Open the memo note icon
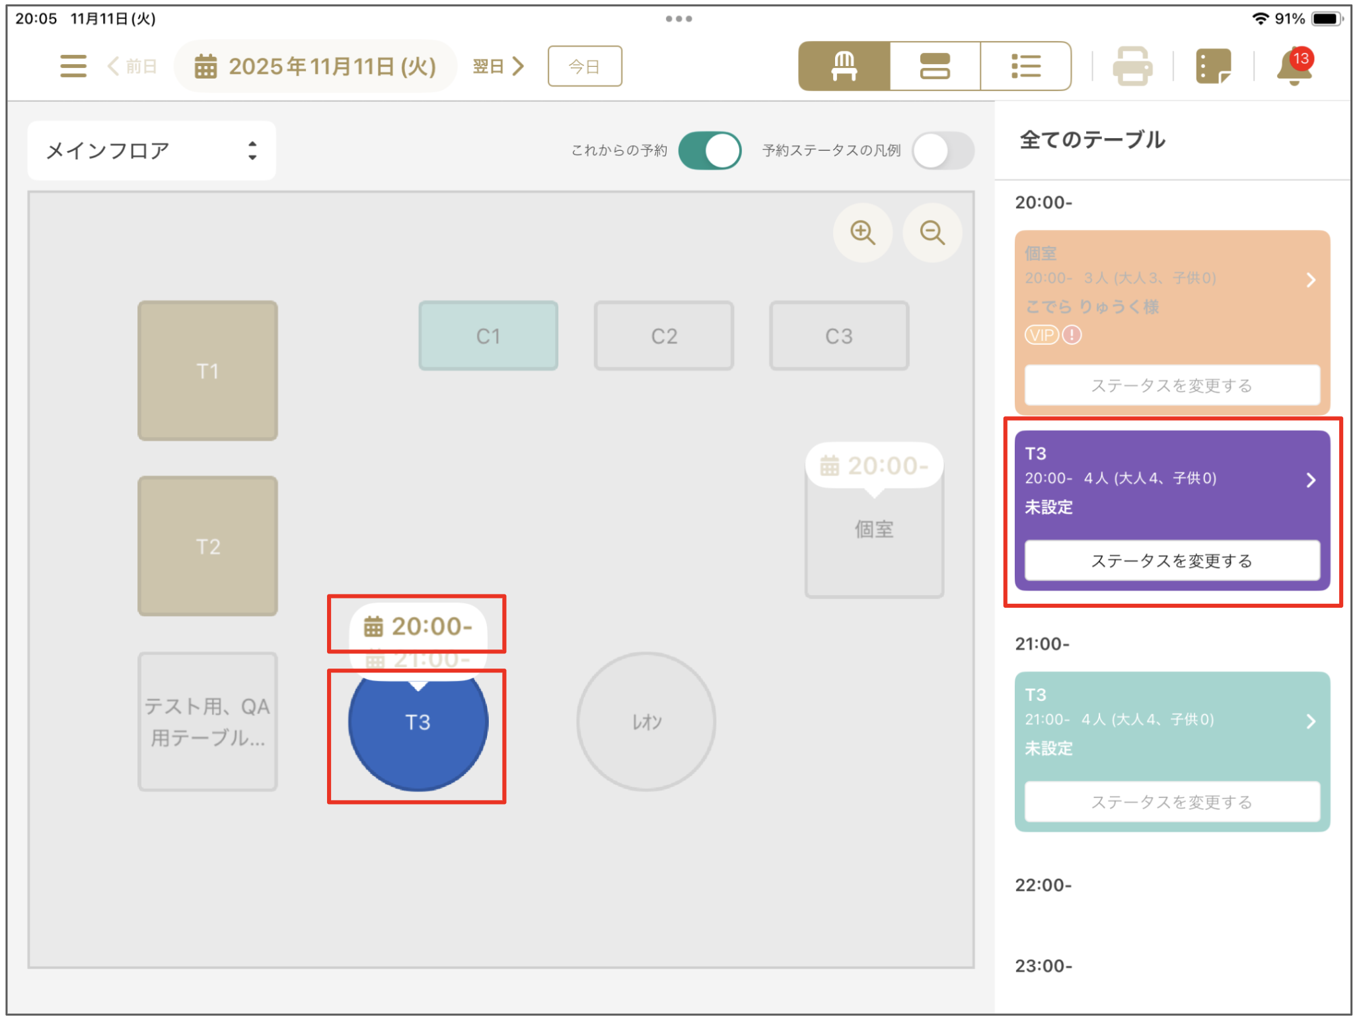 point(1213,66)
